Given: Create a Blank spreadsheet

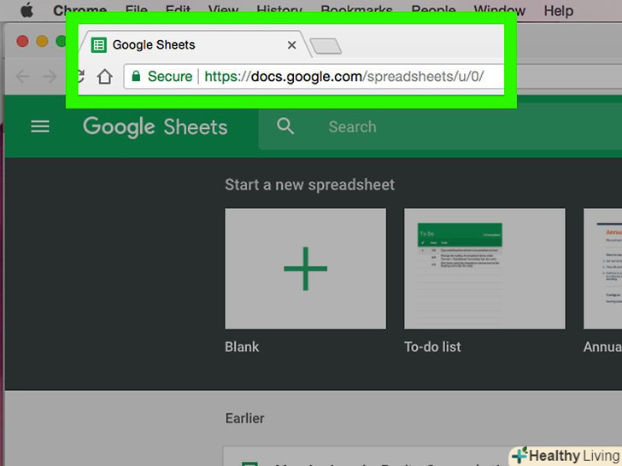Looking at the screenshot, I should point(306,269).
